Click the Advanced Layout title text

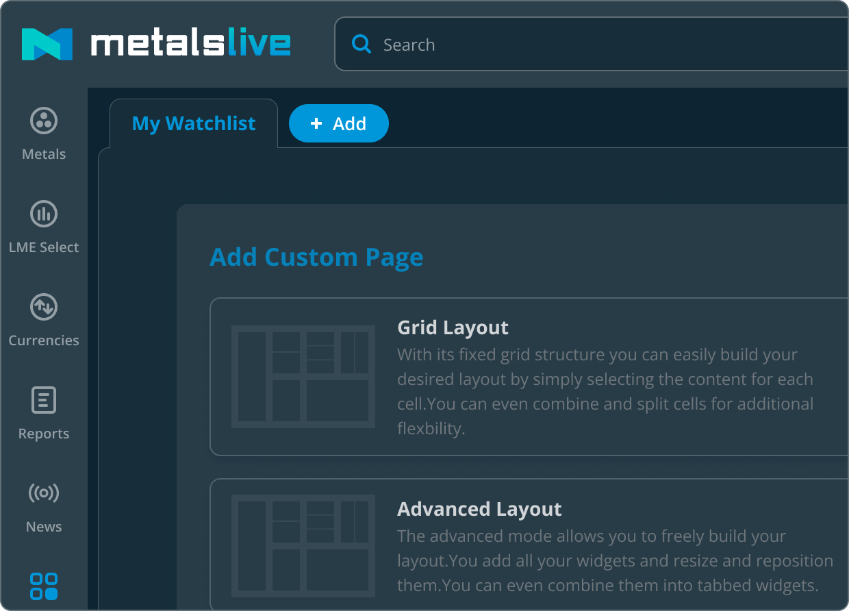(479, 509)
